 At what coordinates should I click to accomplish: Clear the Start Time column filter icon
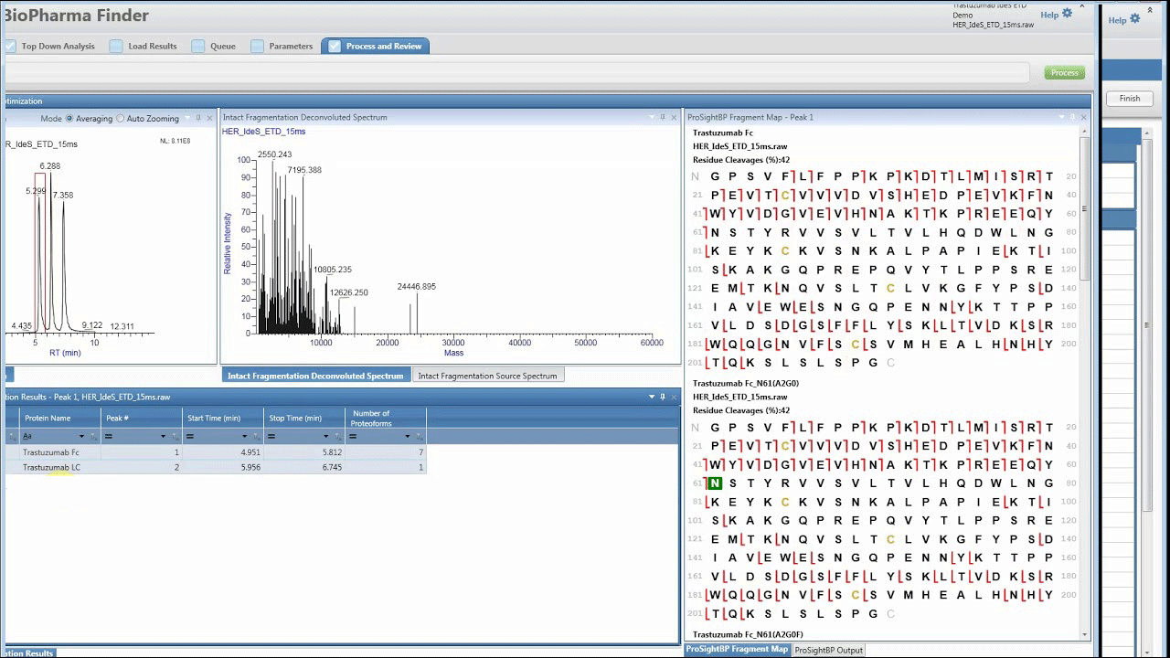point(256,437)
